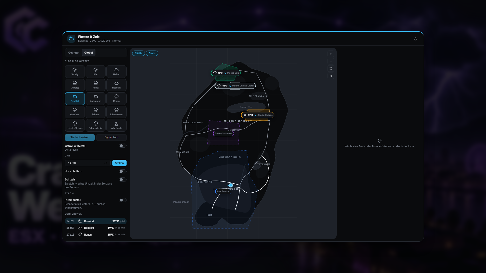The width and height of the screenshot is (486, 273).
Task: Click the map fullscreen icon
Action: 331,69
